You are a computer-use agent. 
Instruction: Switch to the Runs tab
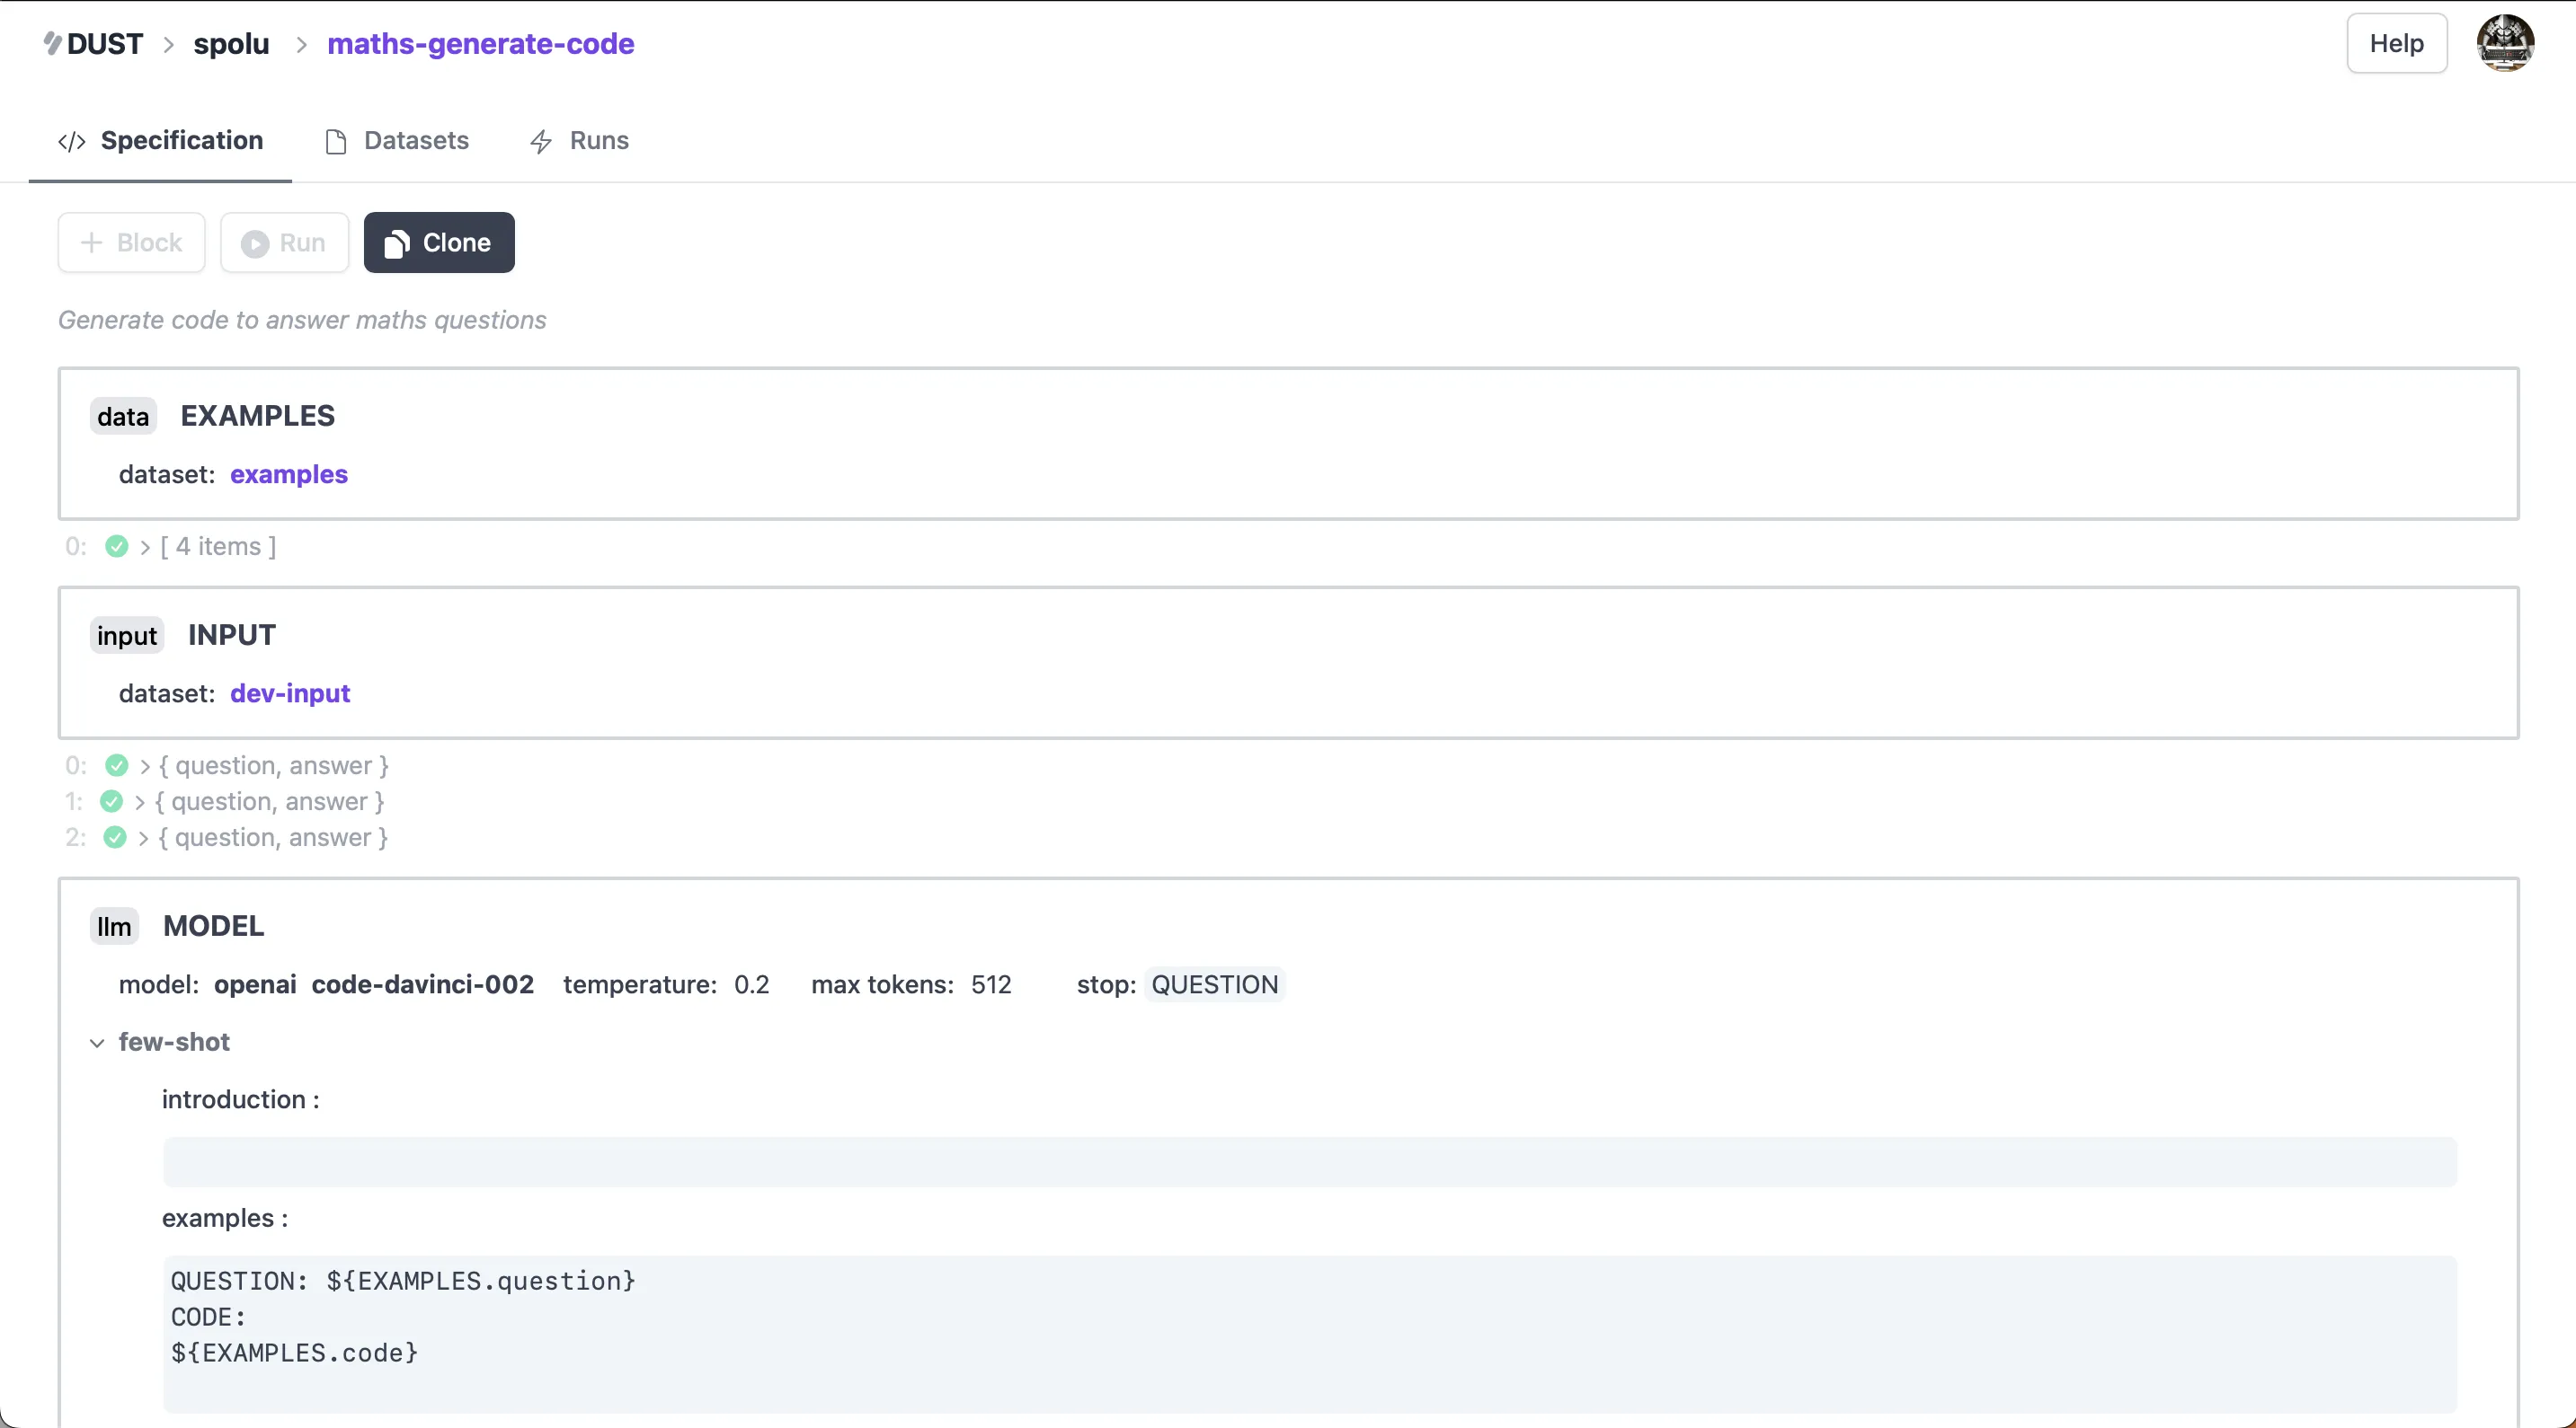coord(598,141)
